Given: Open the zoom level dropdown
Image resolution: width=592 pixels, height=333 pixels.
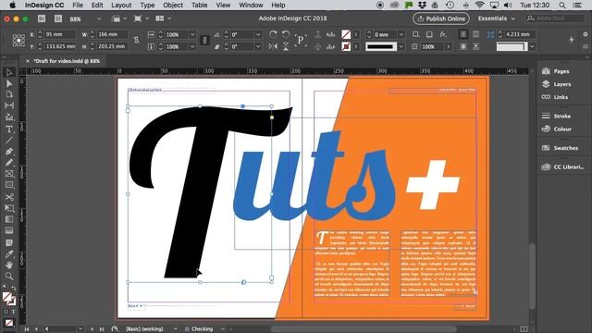Looking at the screenshot, I should tap(99, 18).
